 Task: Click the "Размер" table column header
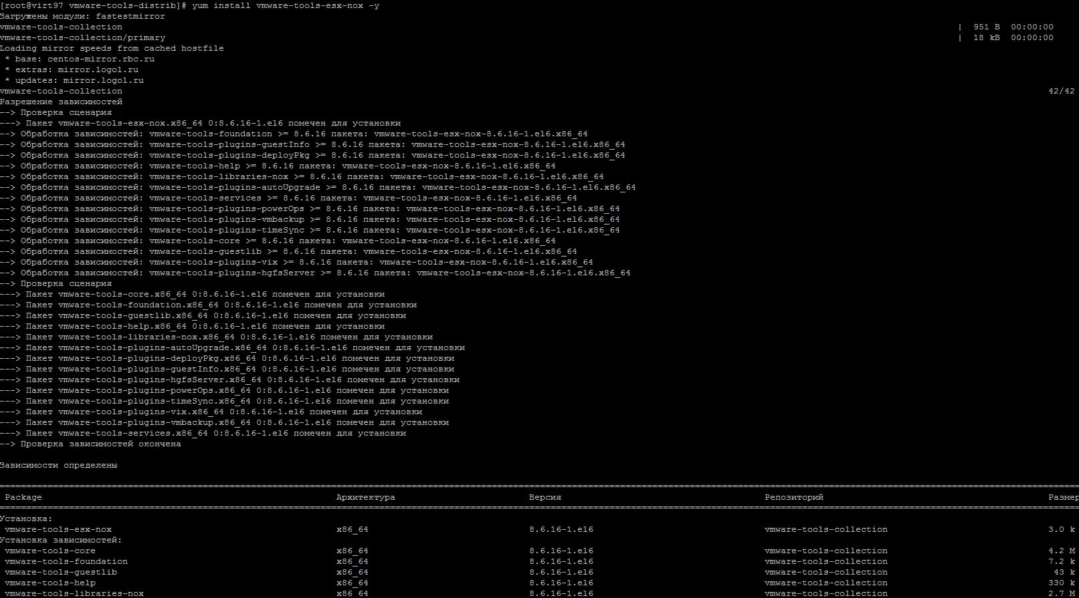coord(1064,497)
